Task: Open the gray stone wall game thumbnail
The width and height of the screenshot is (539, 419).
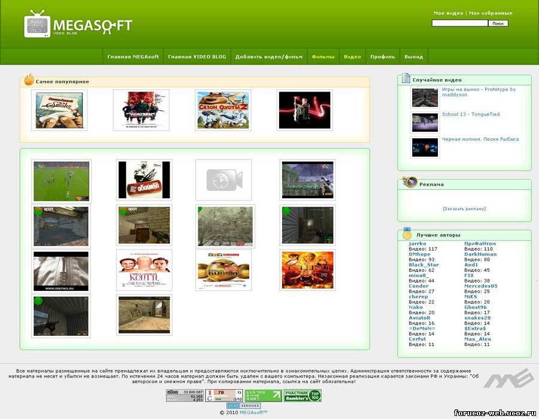Action: pos(226,226)
